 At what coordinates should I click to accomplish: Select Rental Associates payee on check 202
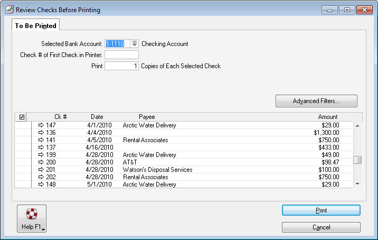[x=145, y=177]
